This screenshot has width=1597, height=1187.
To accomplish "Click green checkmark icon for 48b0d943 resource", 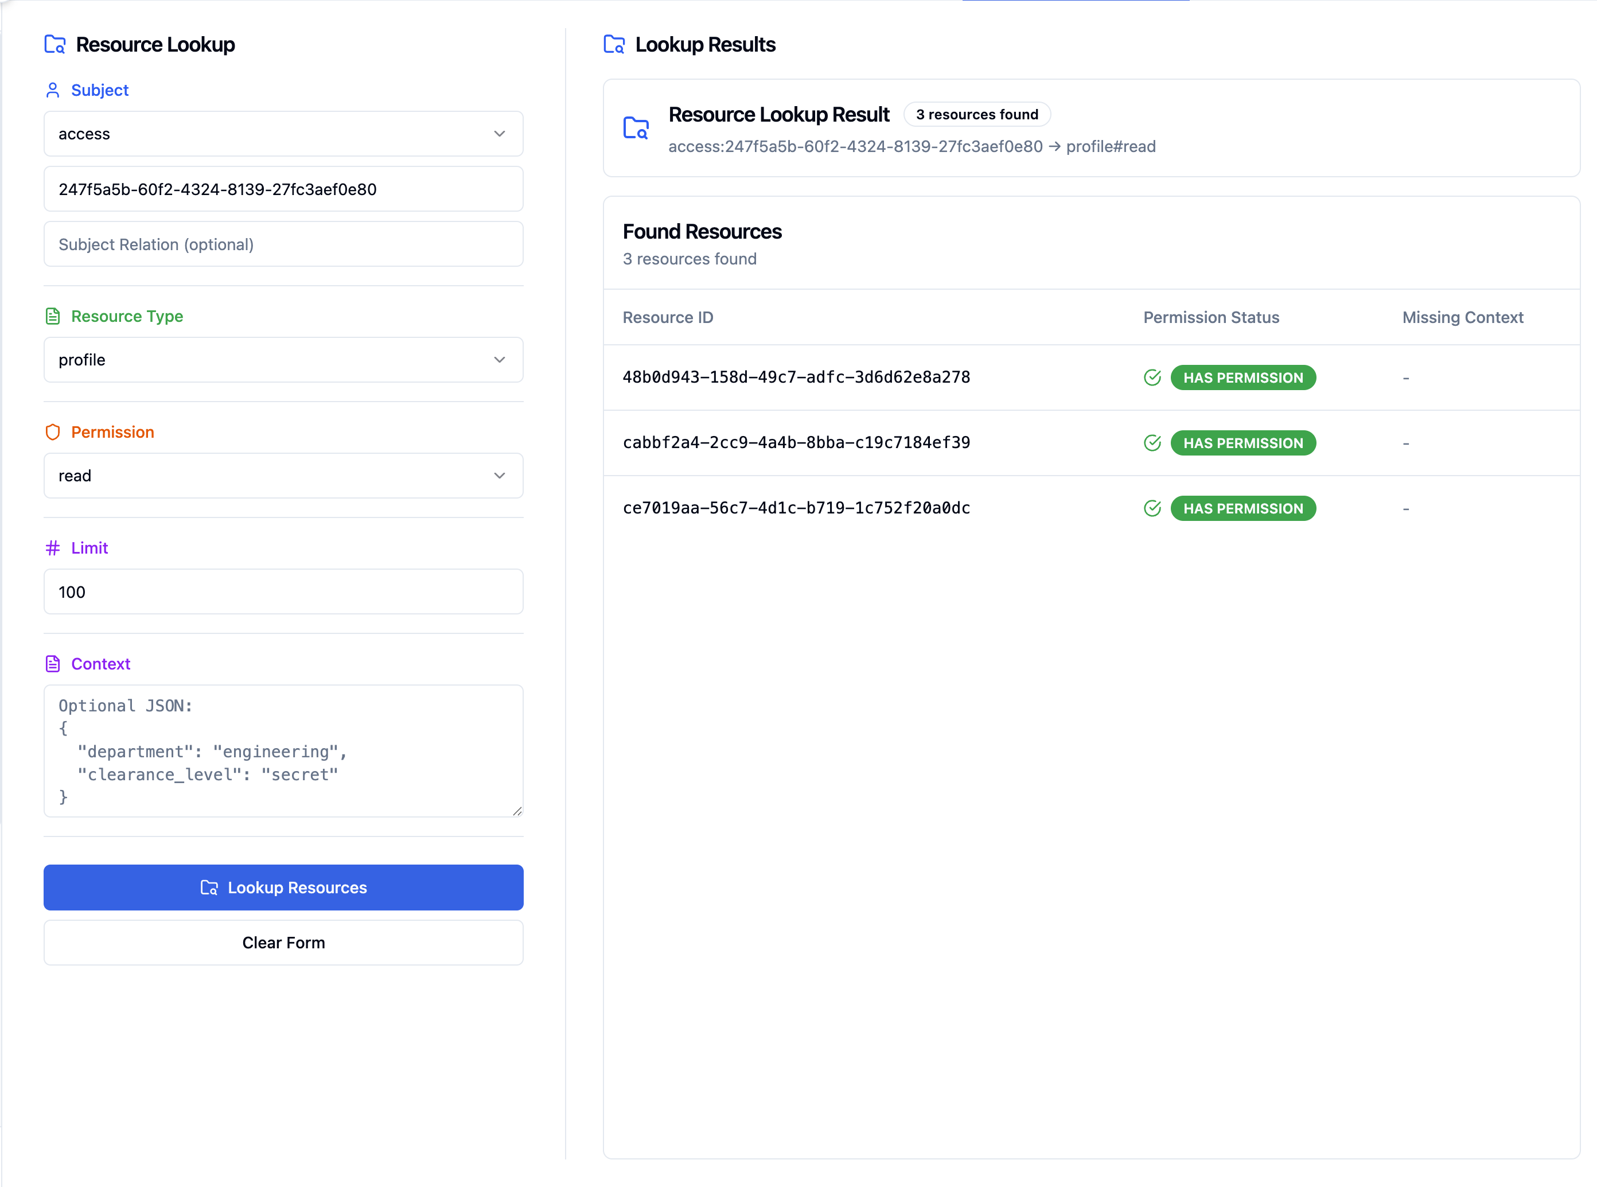I will click(x=1152, y=378).
